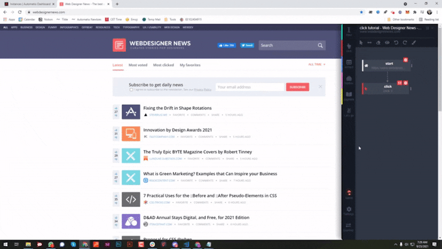Switch to the My favorites tab
Image resolution: width=442 pixels, height=249 pixels.
tap(190, 65)
